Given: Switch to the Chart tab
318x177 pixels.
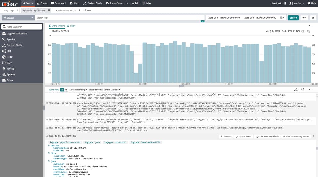Looking at the screenshot, I should [71, 26].
